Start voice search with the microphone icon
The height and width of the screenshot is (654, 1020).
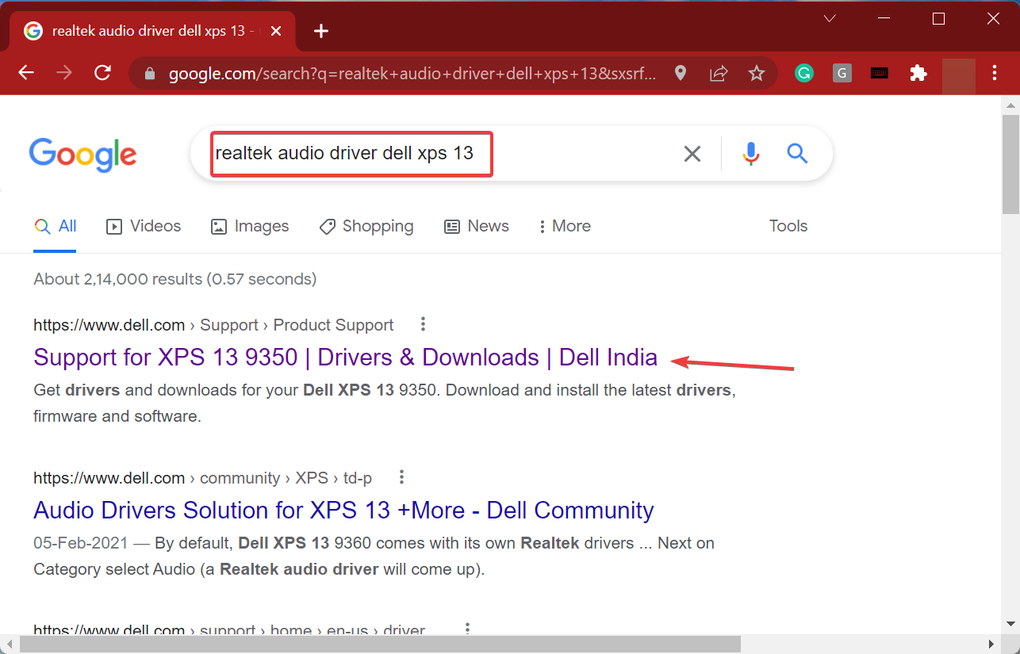(750, 154)
